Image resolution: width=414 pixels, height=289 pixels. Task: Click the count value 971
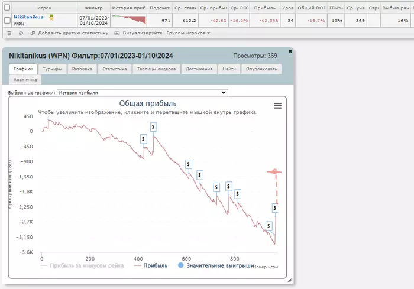click(166, 21)
